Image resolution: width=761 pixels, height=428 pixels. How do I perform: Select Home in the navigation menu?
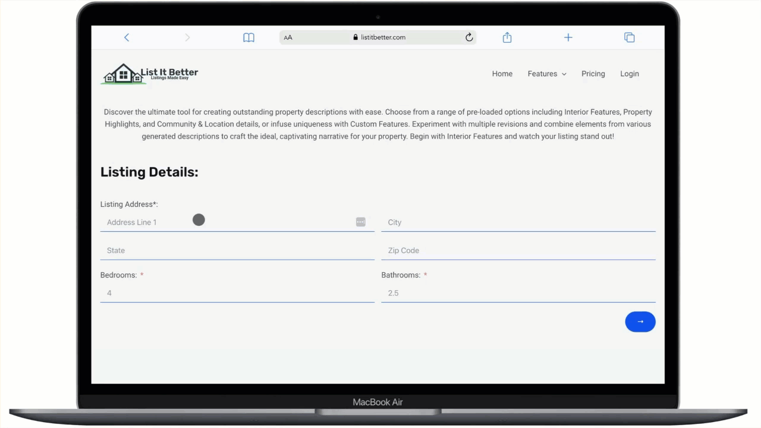tap(502, 73)
